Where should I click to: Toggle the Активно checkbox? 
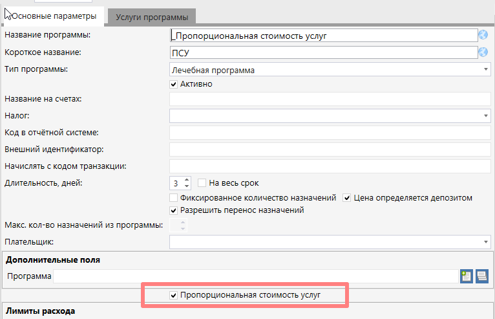tap(173, 83)
